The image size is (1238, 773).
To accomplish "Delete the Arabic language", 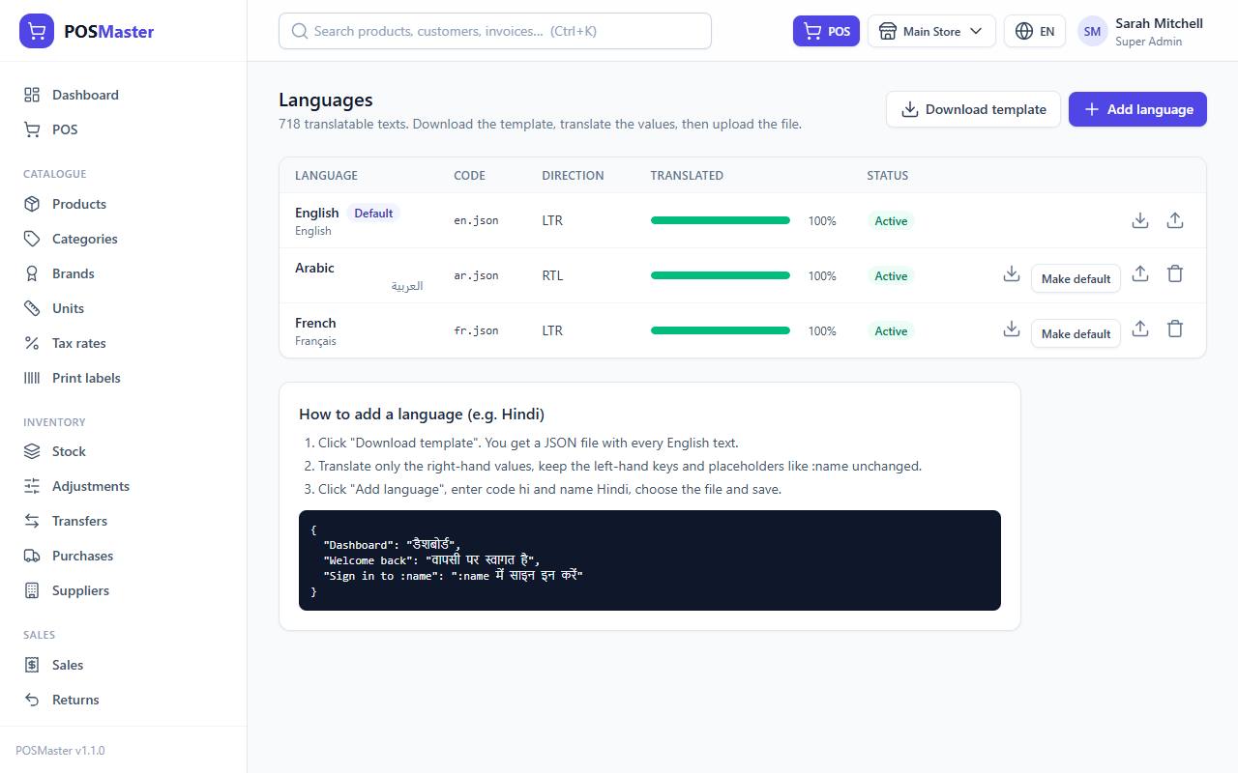I will click(x=1175, y=274).
